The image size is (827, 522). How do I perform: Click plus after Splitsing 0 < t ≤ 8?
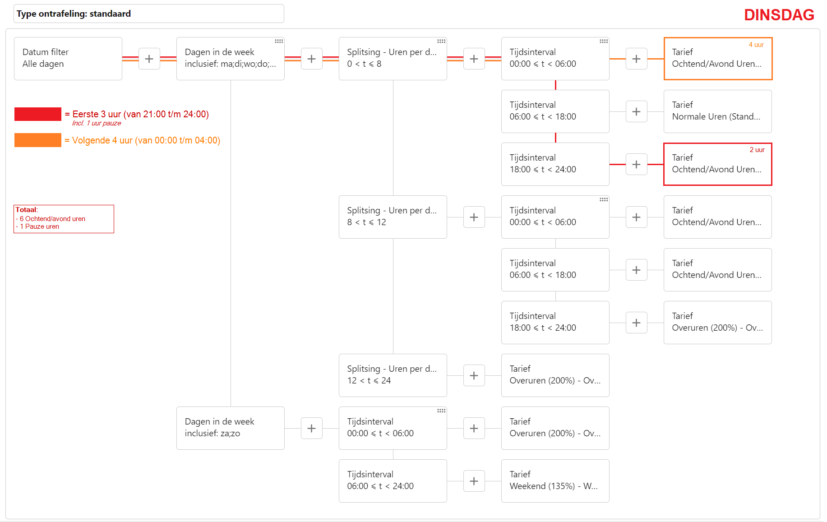474,59
